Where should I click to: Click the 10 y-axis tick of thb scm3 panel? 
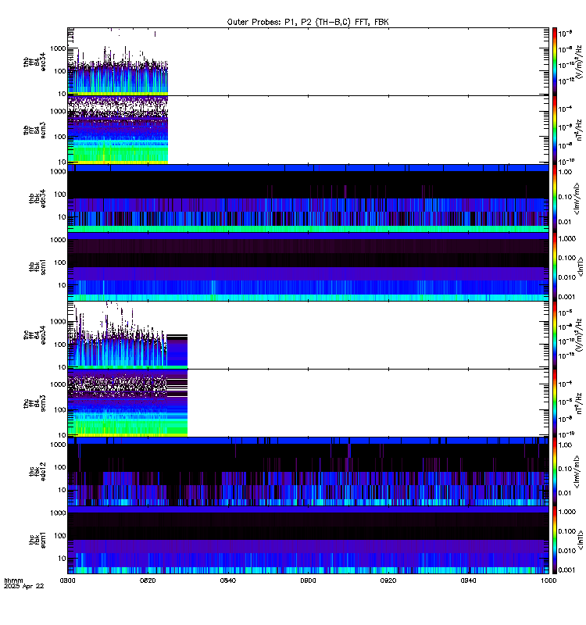click(x=62, y=162)
